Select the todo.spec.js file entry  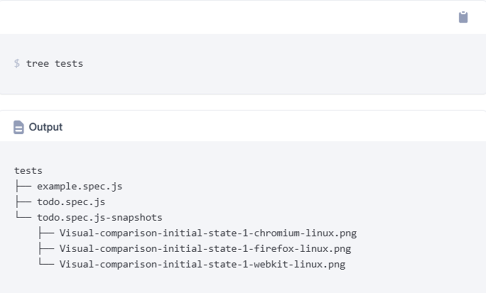71,202
